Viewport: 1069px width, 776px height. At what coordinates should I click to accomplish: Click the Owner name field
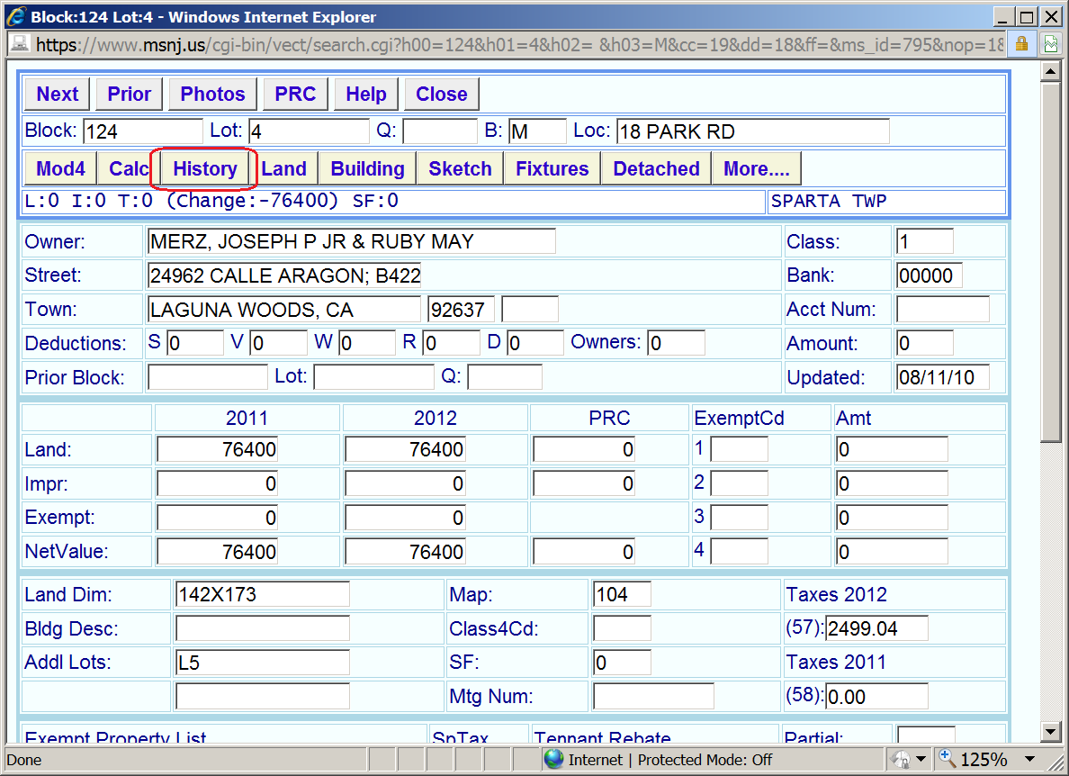(352, 241)
